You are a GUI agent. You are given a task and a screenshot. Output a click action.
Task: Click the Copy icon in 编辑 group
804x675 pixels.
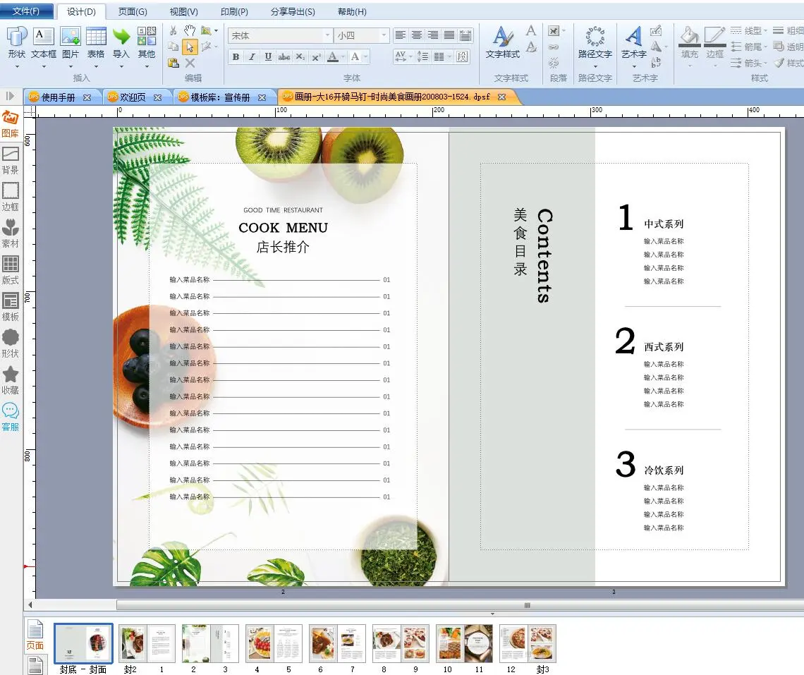(x=173, y=47)
